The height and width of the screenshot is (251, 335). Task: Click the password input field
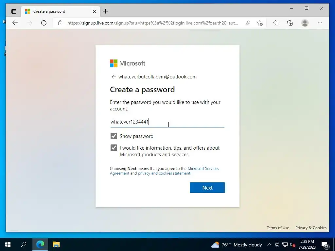tap(167, 122)
